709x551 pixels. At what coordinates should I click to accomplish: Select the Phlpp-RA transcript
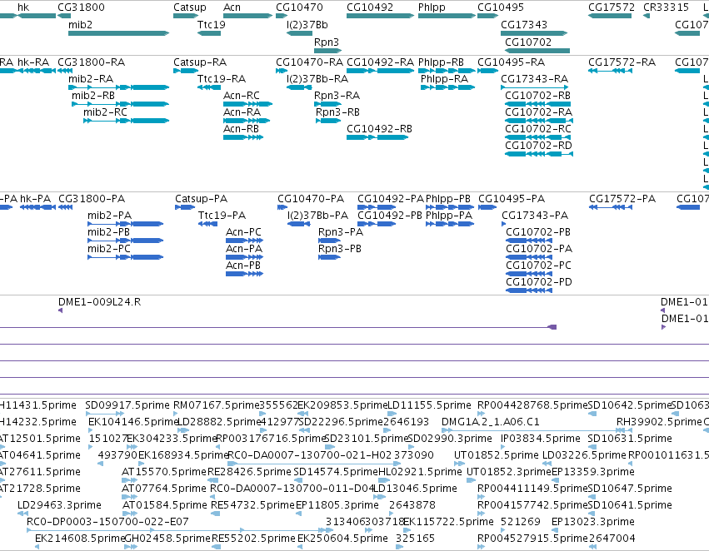click(447, 87)
